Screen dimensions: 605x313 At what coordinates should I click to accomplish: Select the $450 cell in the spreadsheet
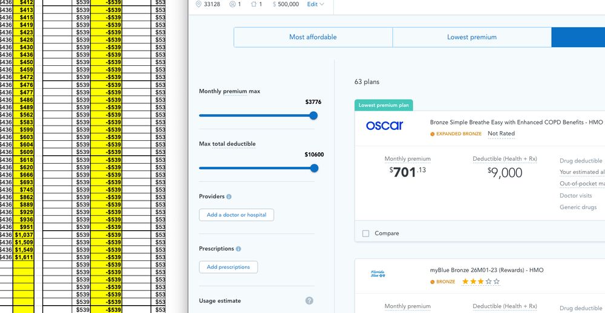click(x=24, y=62)
